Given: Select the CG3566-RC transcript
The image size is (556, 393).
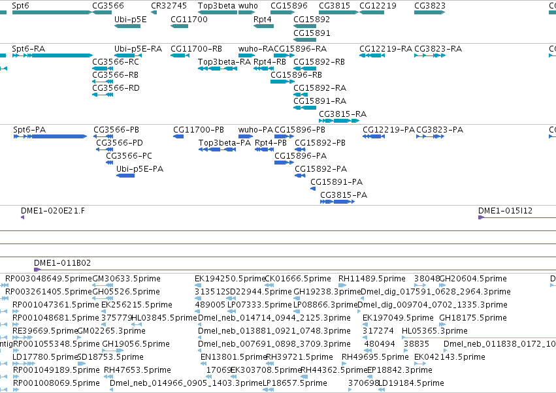Looking at the screenshot, I should [103, 69].
